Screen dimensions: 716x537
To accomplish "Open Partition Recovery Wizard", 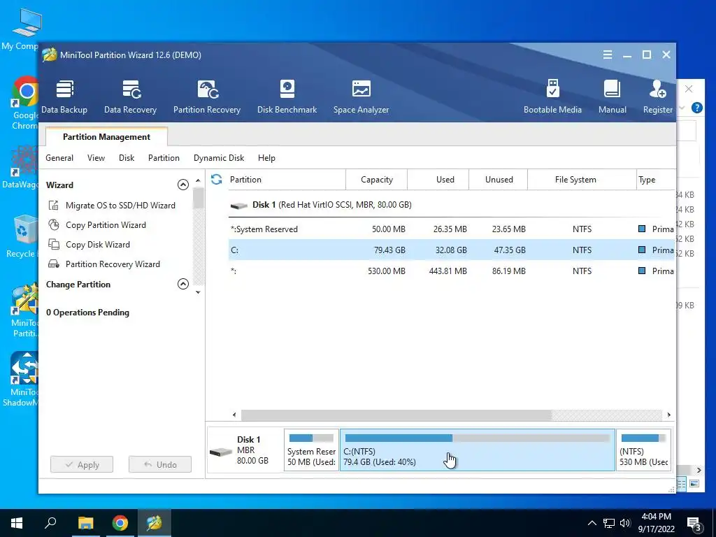I will pos(103,264).
